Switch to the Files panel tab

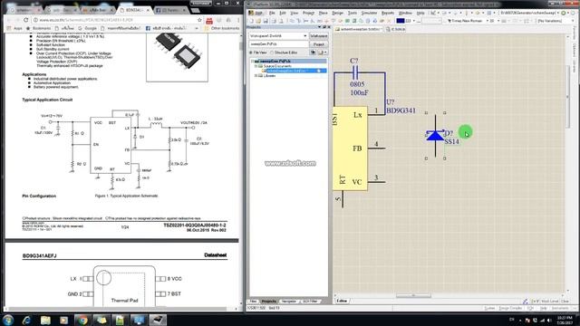[x=253, y=302]
